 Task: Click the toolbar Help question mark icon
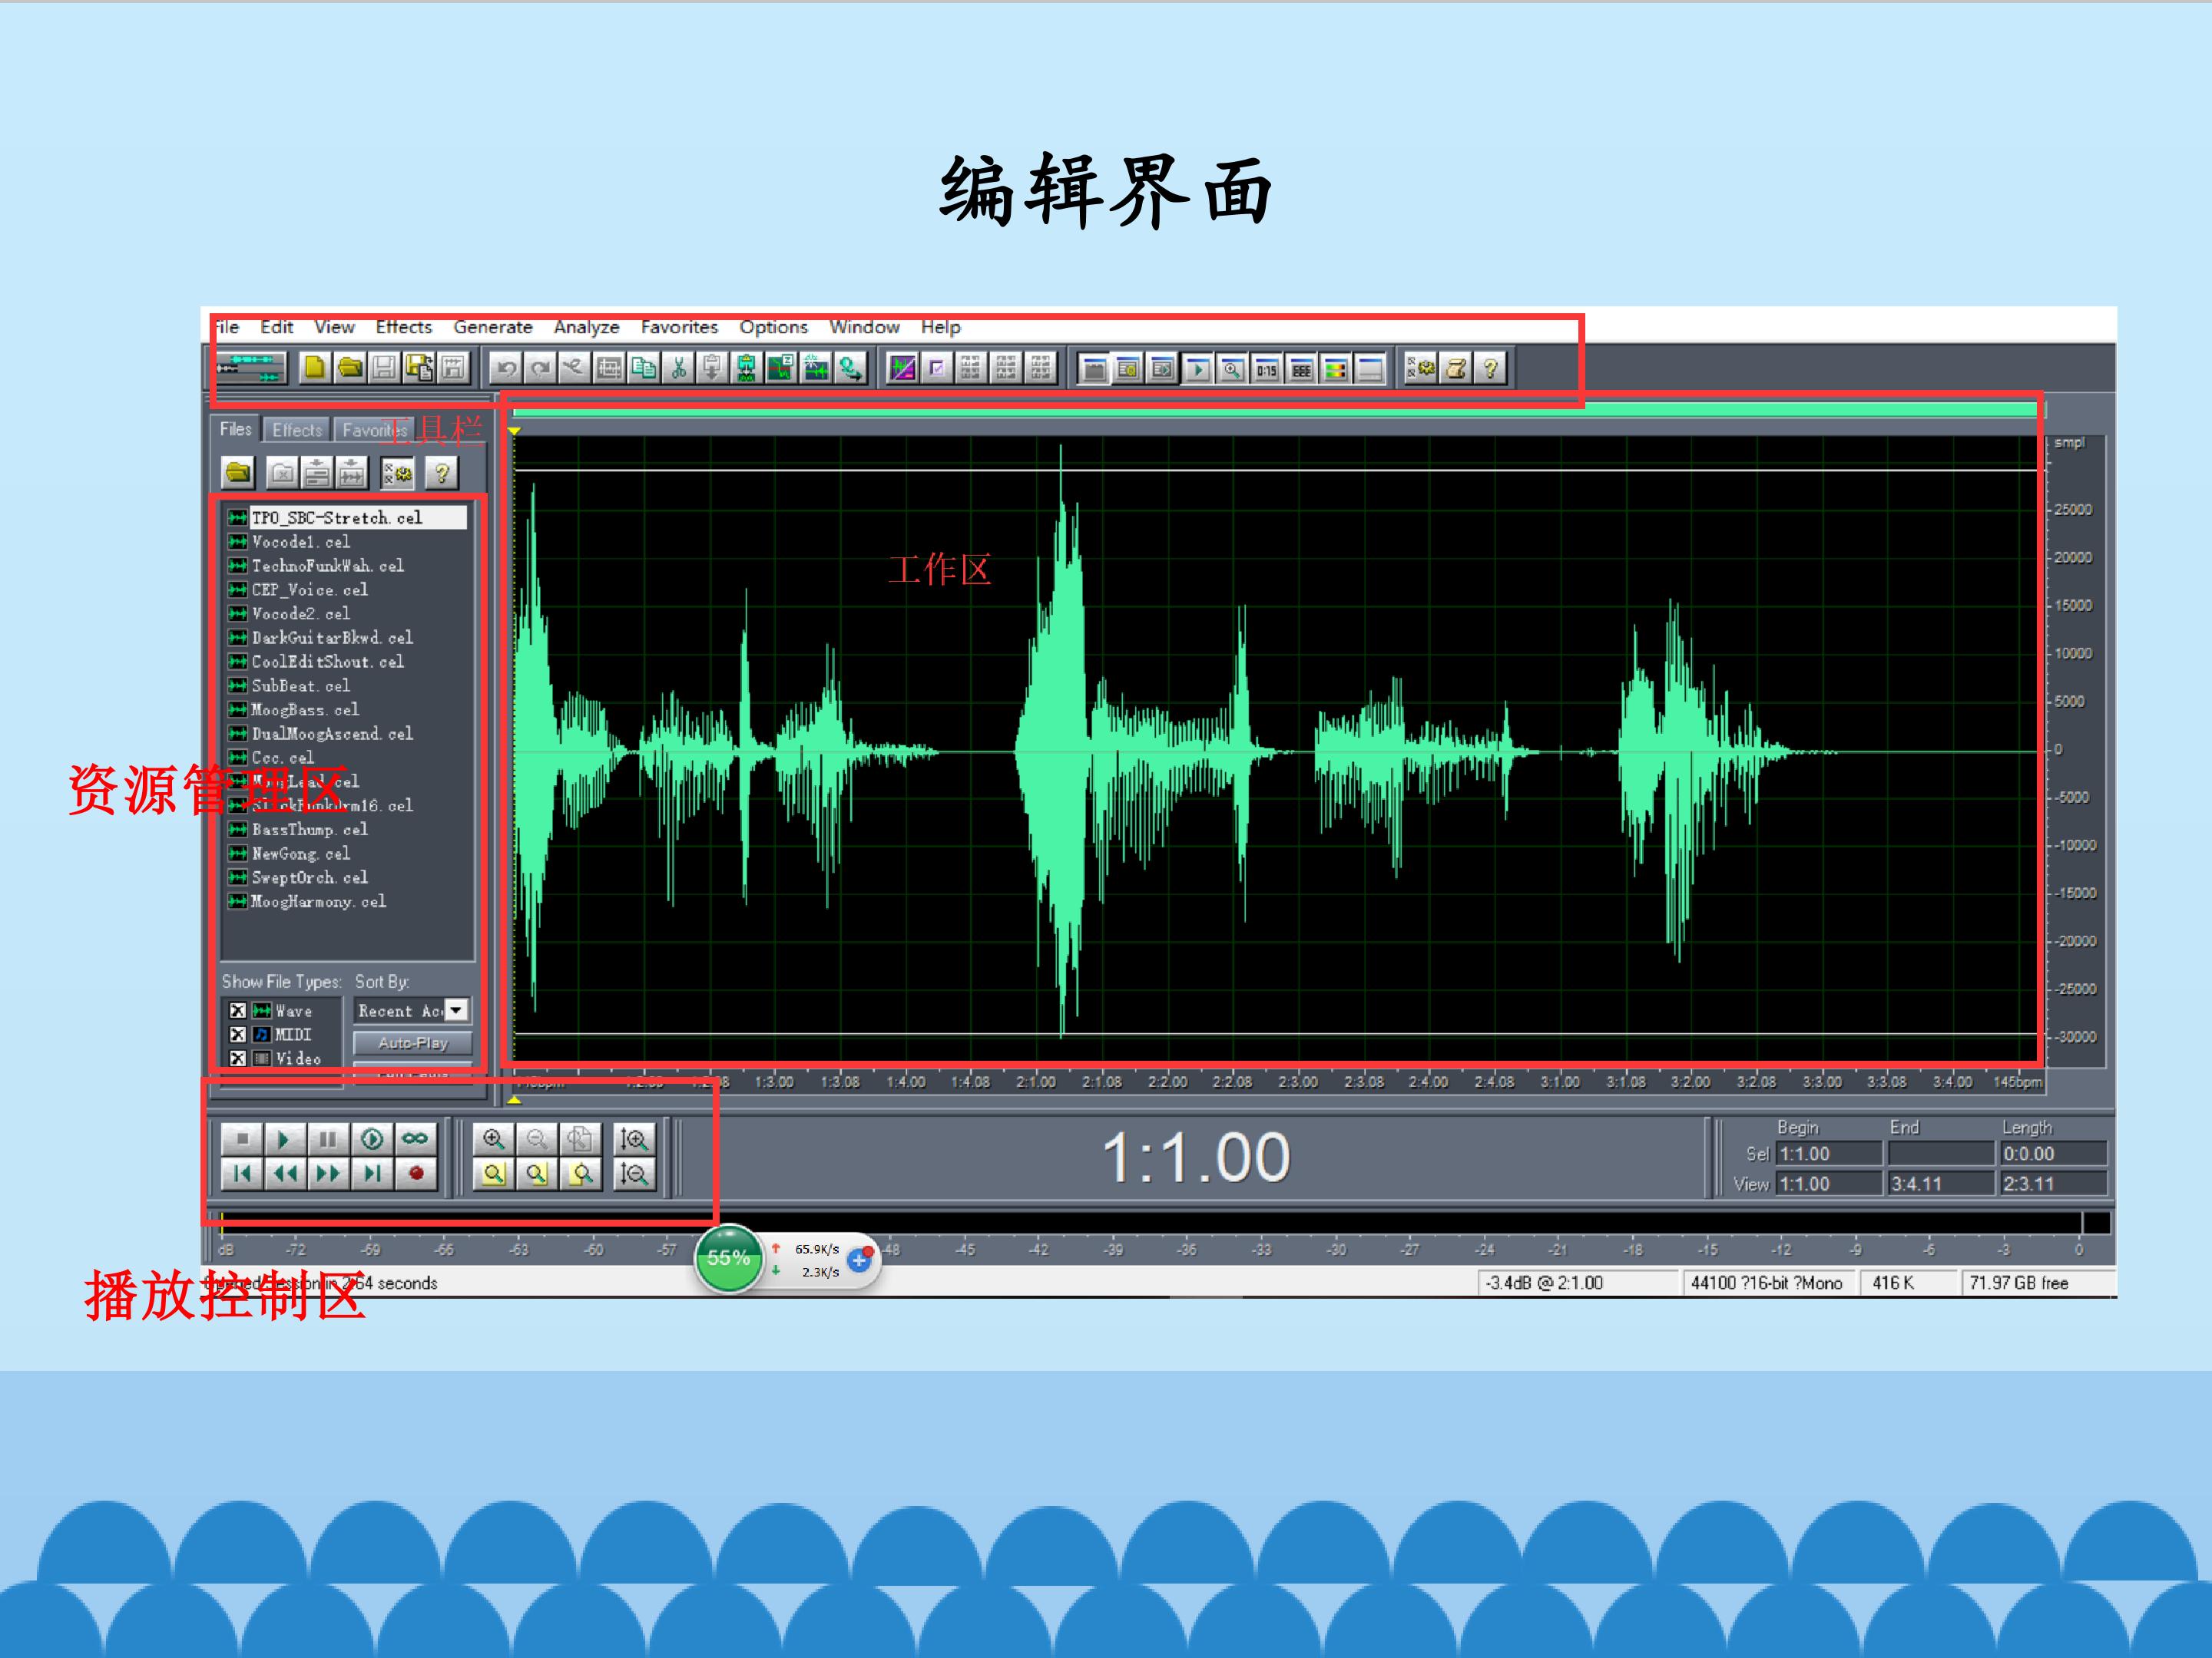point(1490,368)
